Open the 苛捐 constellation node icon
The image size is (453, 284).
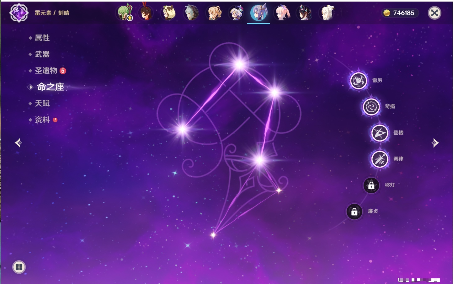point(371,107)
